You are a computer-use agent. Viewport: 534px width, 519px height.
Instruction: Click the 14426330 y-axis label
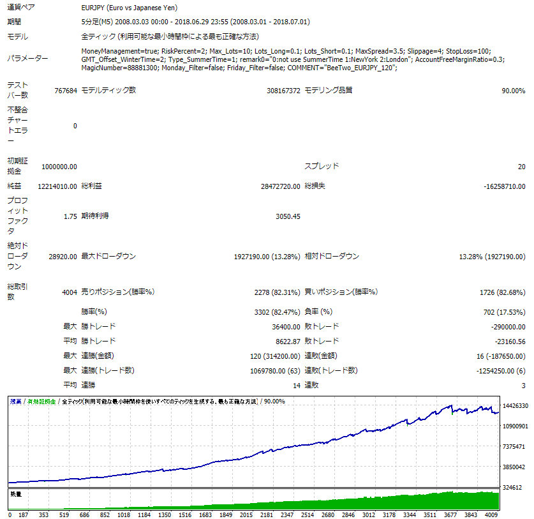[515, 406]
